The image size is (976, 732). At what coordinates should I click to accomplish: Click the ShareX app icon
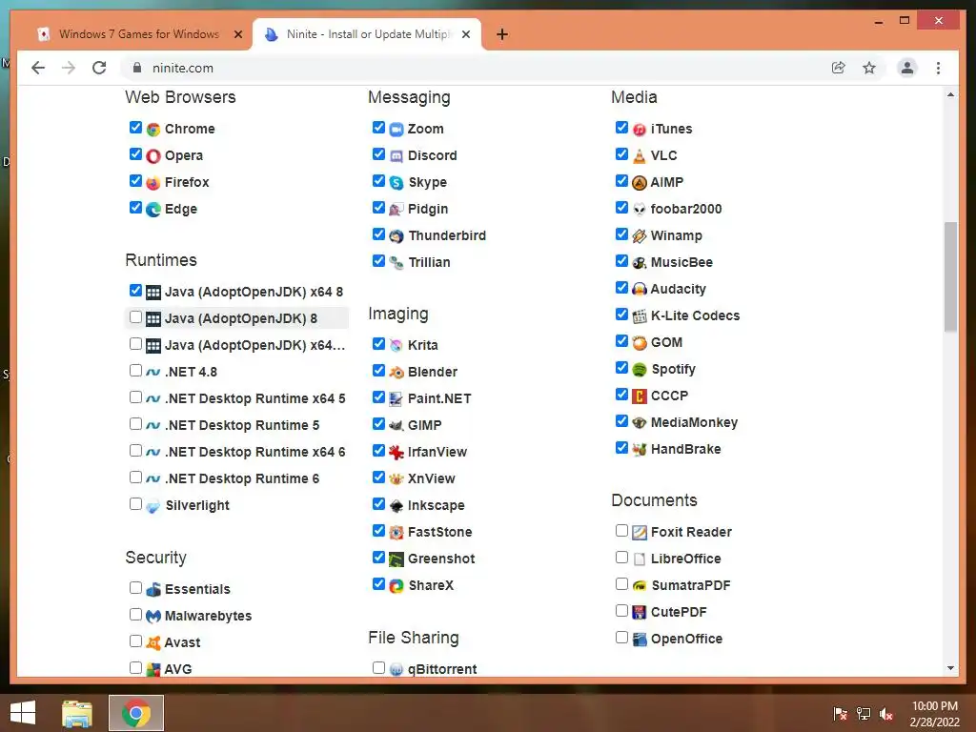(x=396, y=586)
